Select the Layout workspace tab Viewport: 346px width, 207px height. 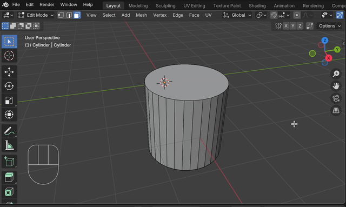click(113, 6)
